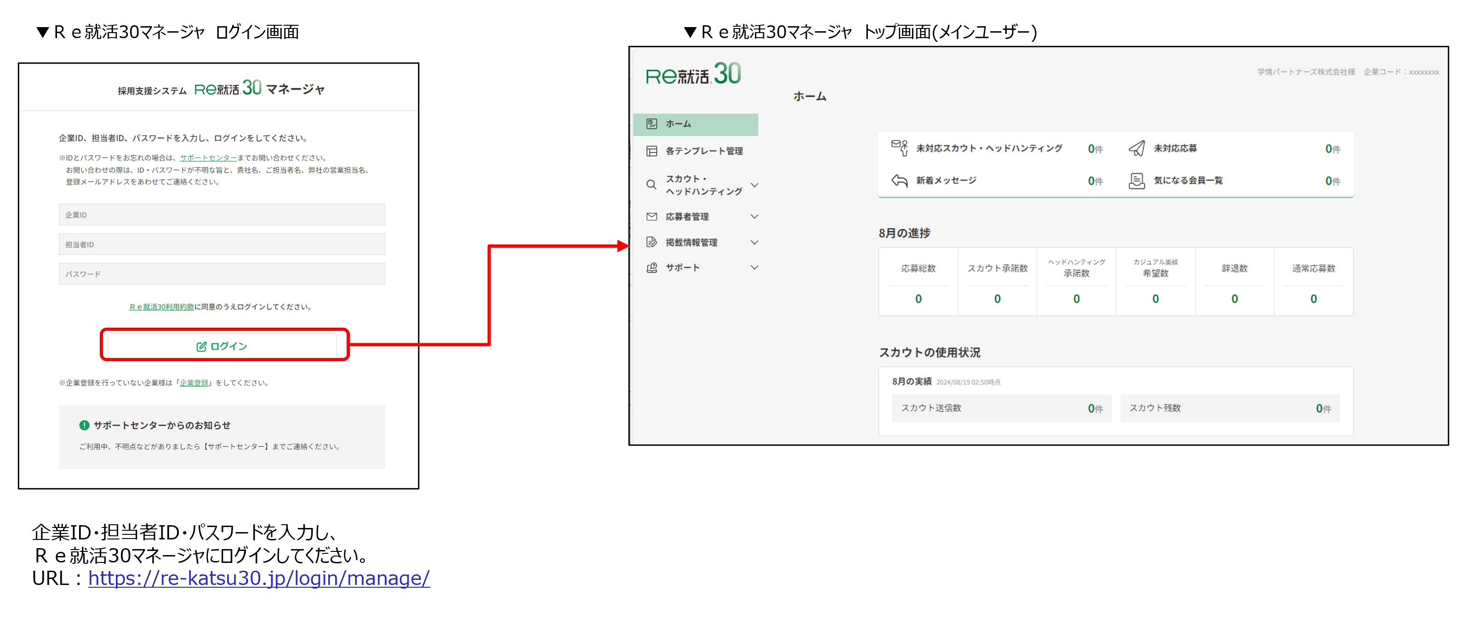1473x624 pixels.
Task: Click the 応募総数 progress cell
Action: [x=919, y=282]
